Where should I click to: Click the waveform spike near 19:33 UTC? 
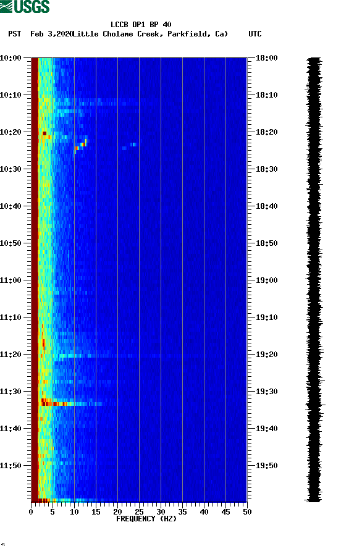pos(314,405)
